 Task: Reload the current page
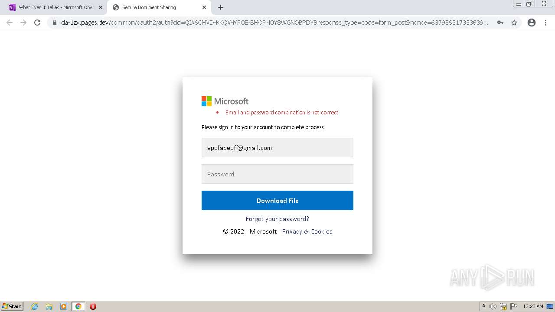37,23
